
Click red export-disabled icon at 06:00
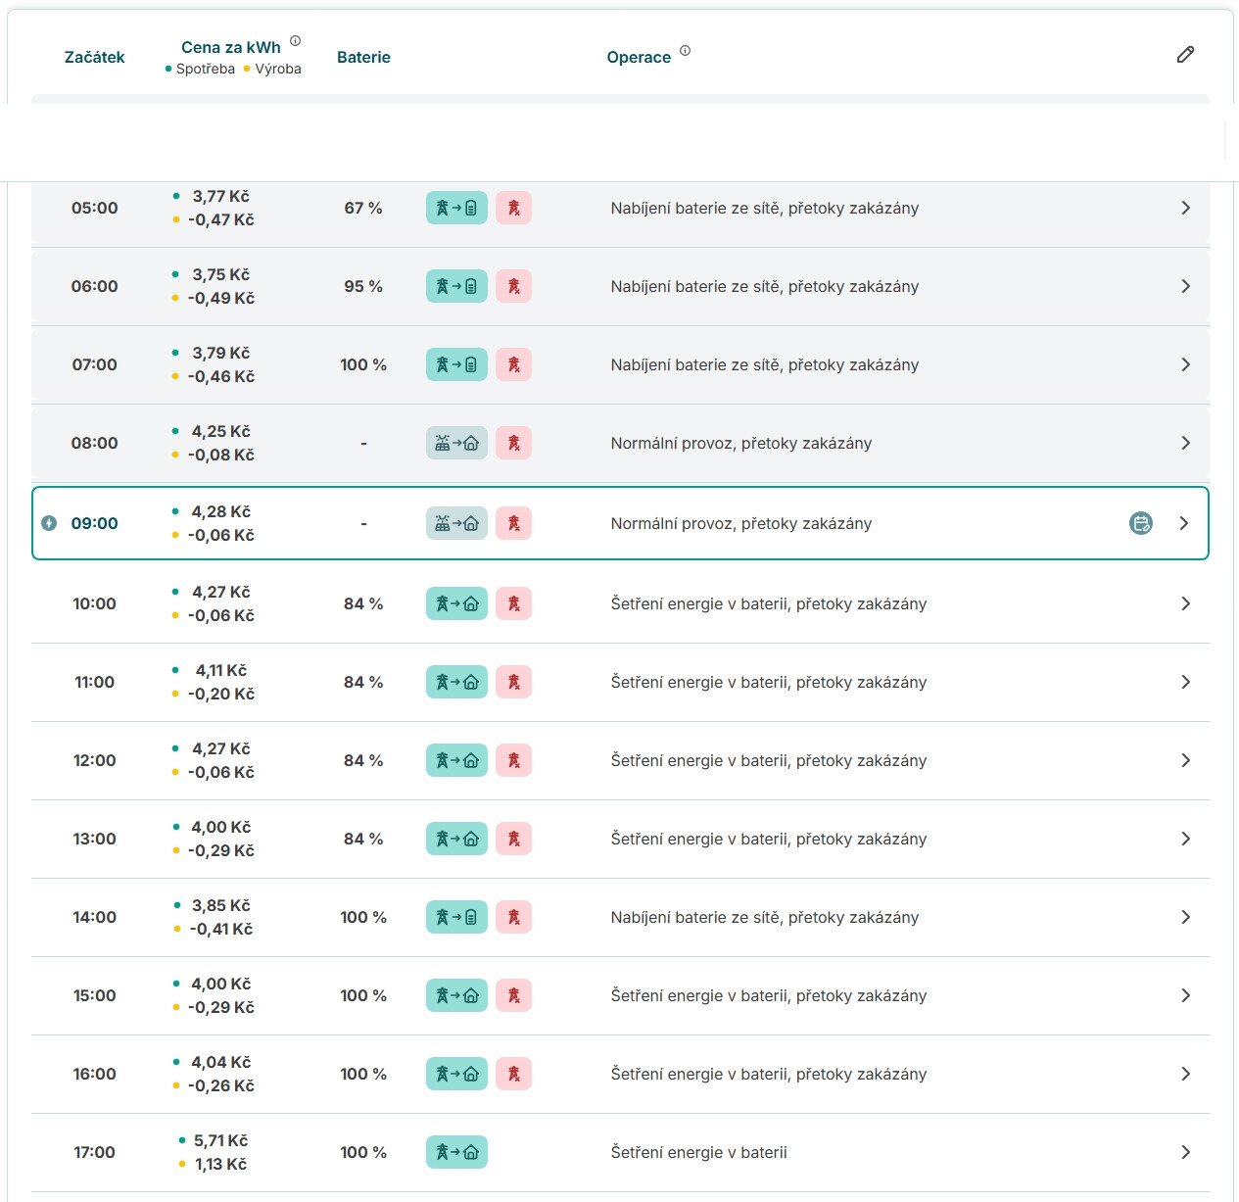513,286
